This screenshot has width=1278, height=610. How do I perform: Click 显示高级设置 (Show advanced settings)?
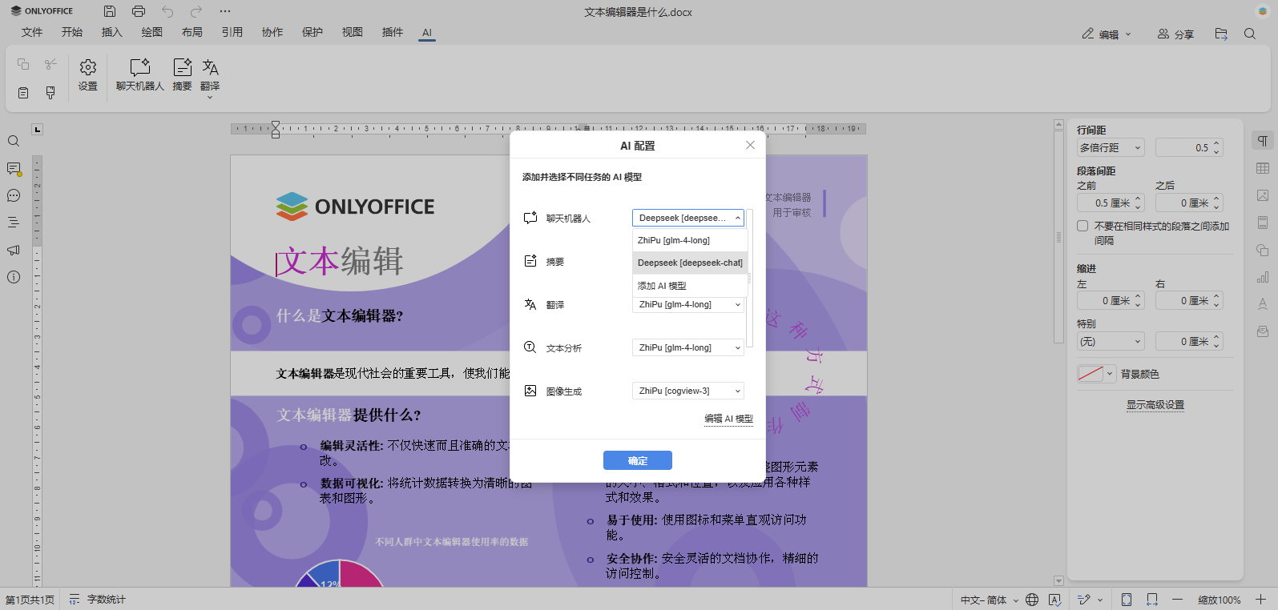tap(1155, 405)
